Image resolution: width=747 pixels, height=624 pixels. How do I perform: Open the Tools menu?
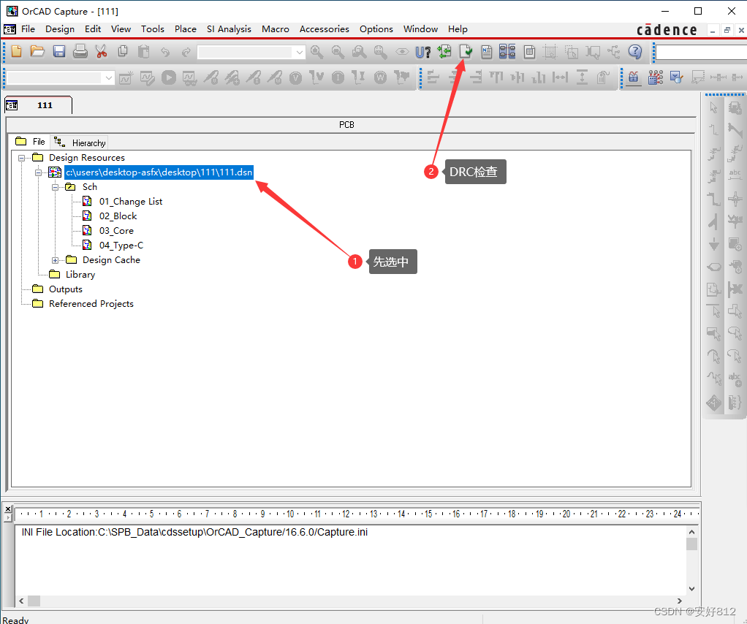[153, 29]
